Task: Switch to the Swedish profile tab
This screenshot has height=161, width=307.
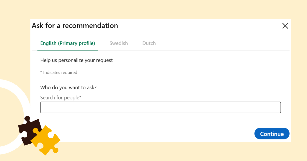Action: click(119, 43)
